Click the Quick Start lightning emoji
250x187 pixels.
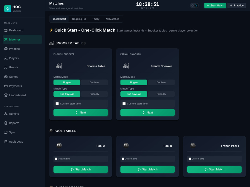pyautogui.click(x=51, y=30)
